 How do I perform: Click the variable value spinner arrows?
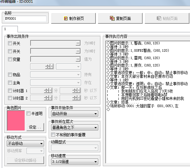click(x=47, y=66)
